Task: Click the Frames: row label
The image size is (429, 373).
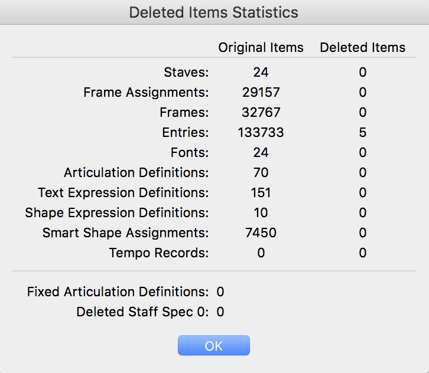Action: [x=184, y=112]
